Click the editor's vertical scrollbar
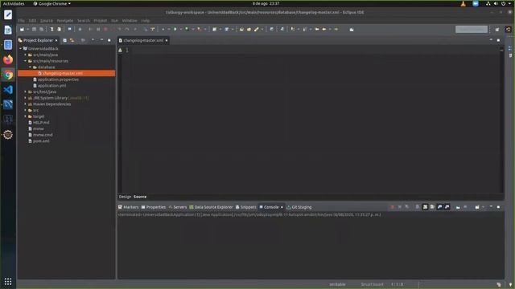This screenshot has width=515, height=289. 501,120
